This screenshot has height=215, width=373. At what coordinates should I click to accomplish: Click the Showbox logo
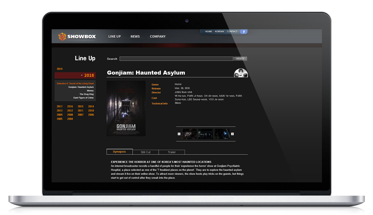pyautogui.click(x=77, y=36)
